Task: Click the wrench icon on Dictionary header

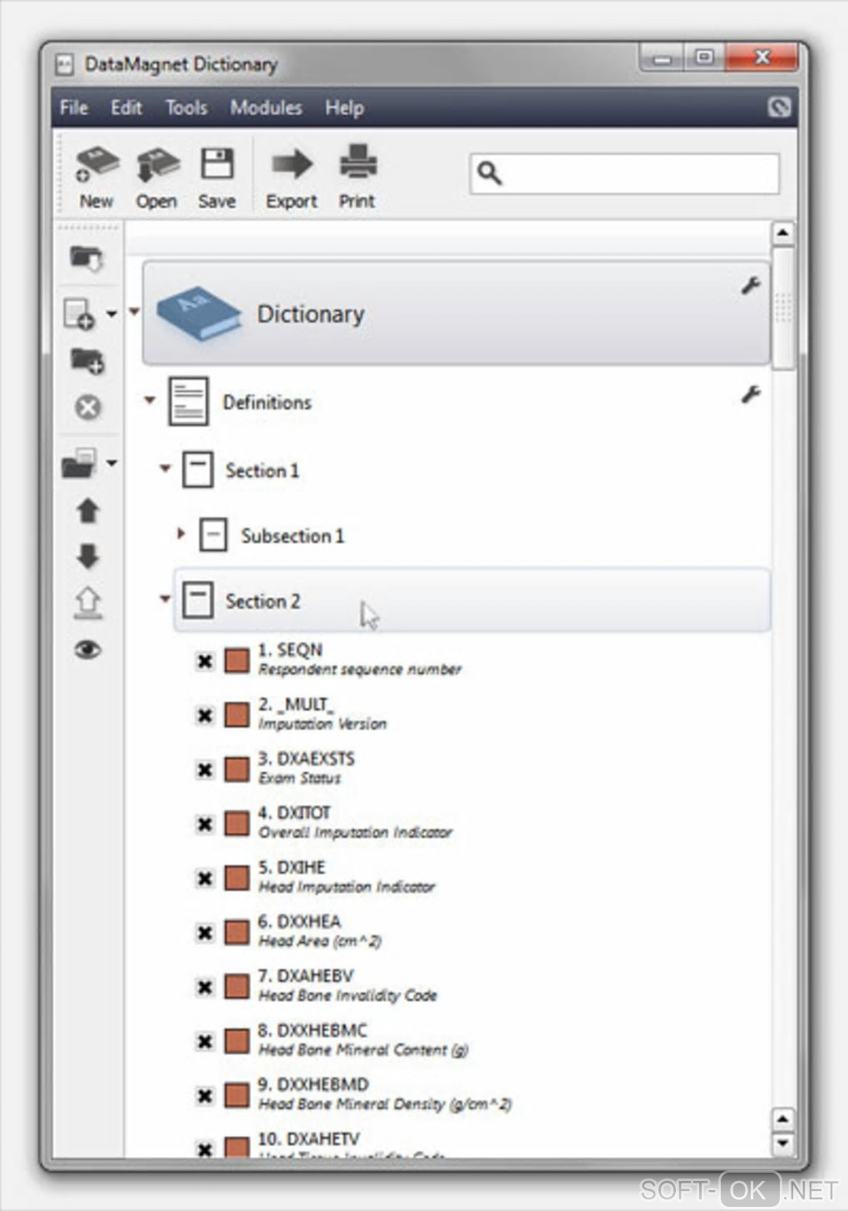Action: (750, 286)
